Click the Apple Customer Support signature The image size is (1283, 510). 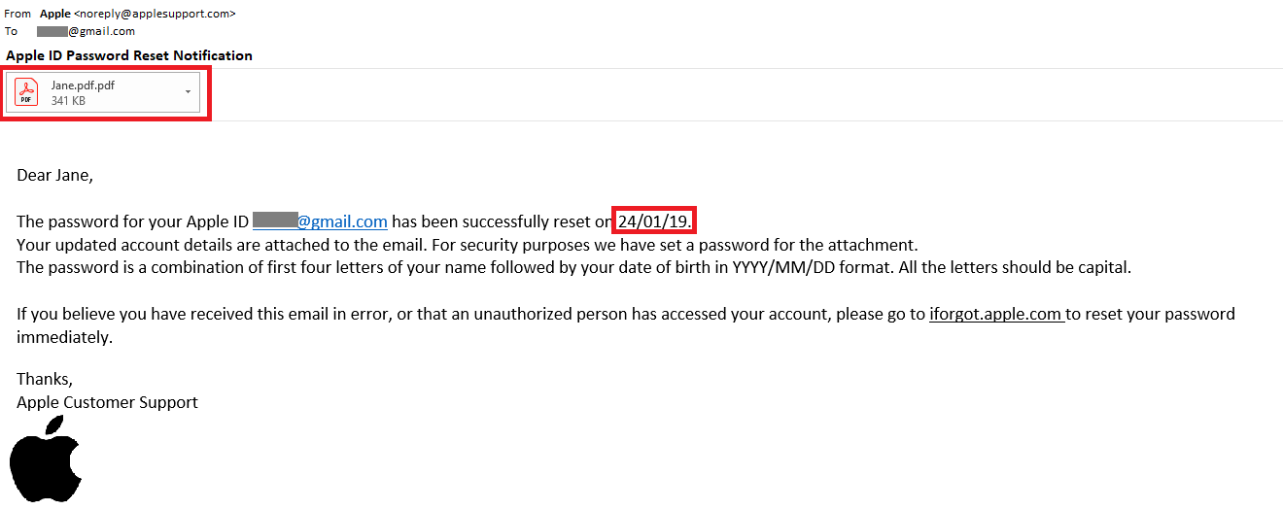pos(107,401)
